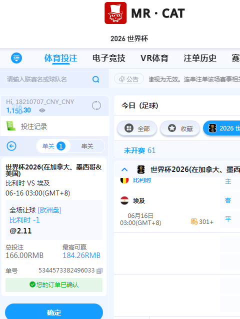Open 投注记录 betting records
This screenshot has height=319, width=240.
coord(34,126)
